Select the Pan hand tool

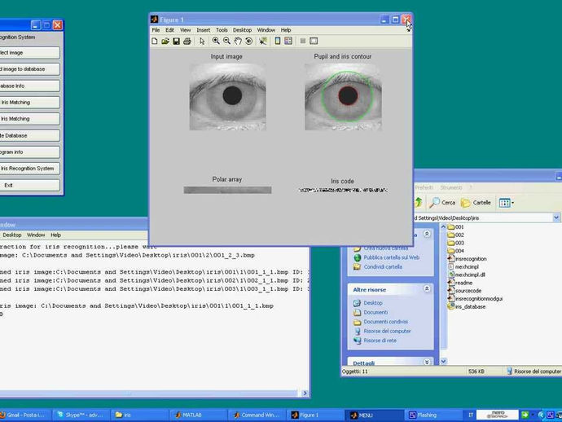coord(238,41)
